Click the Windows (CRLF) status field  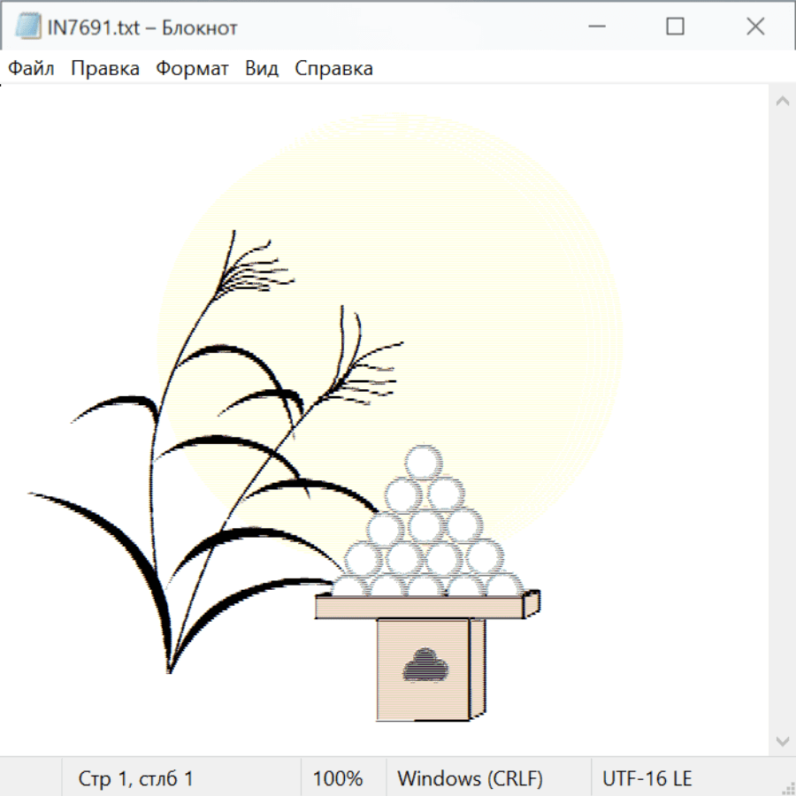(470, 779)
